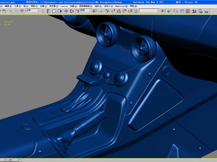Image resolution: width=217 pixels, height=162 pixels.
Task: Open Select by Name dialog icon
Action: 48,11
